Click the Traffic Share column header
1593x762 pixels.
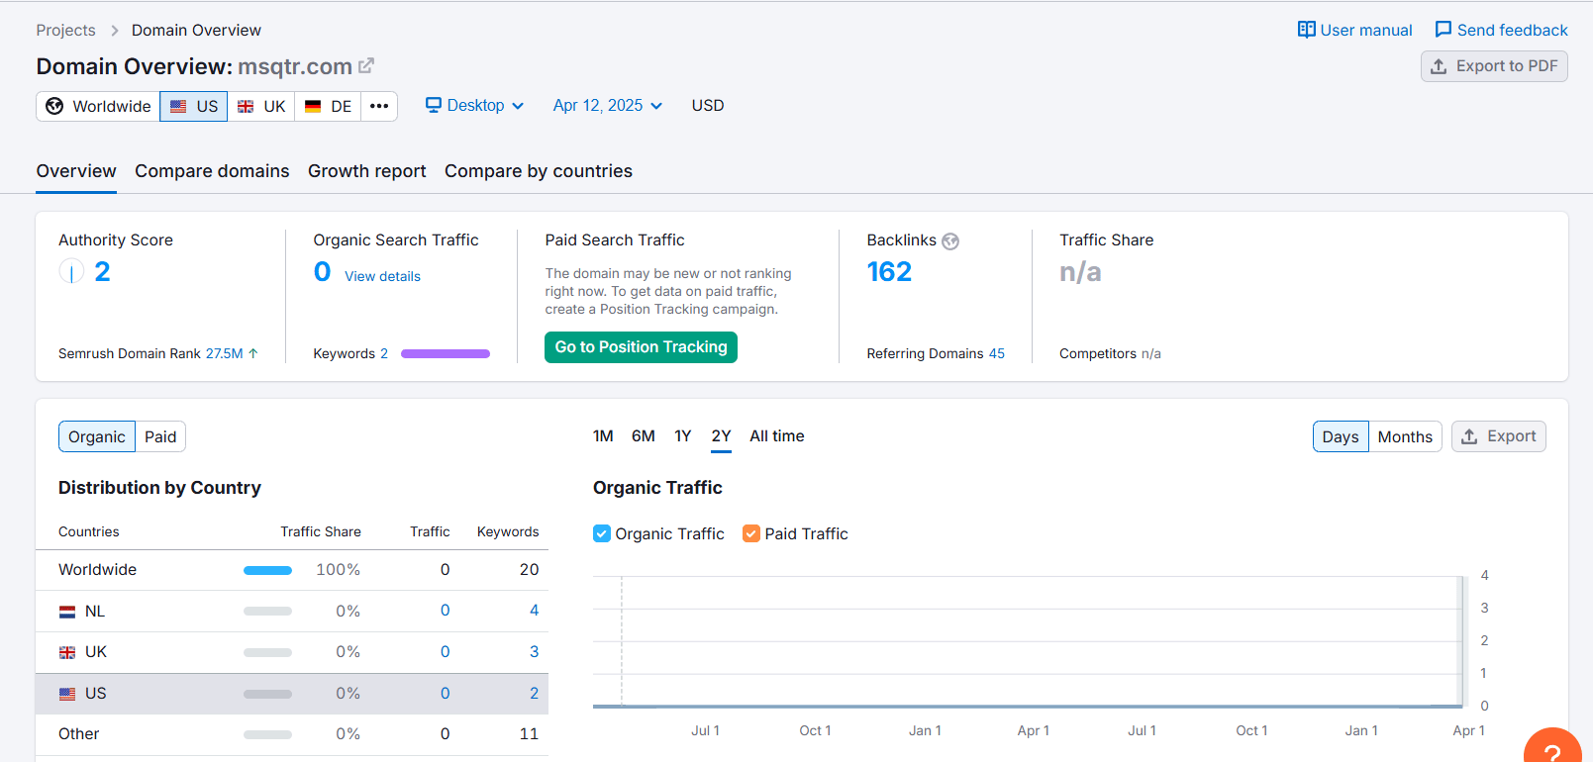321,531
